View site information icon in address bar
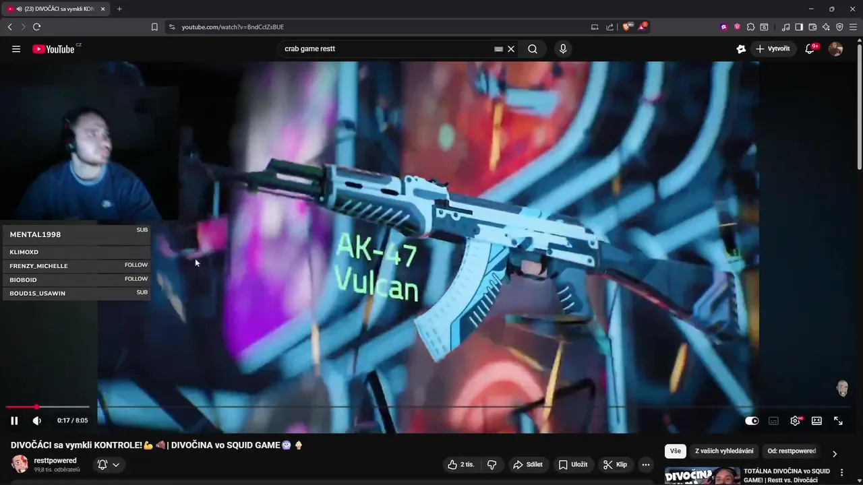The height and width of the screenshot is (485, 863). 172,27
